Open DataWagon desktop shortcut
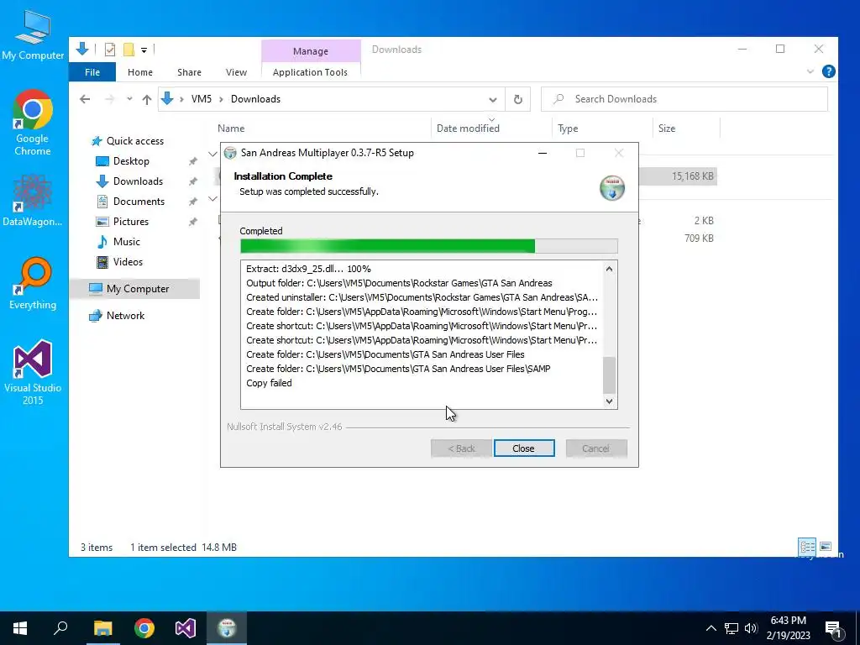The image size is (860, 645). point(33,201)
